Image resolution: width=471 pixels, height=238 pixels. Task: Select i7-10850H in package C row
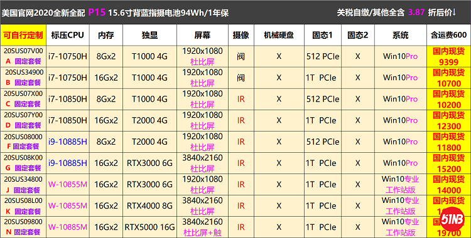68,99
